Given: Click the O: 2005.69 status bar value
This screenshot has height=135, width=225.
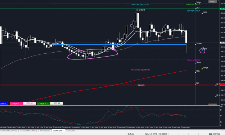Looking at the screenshot, I should pyautogui.click(x=163, y=134).
